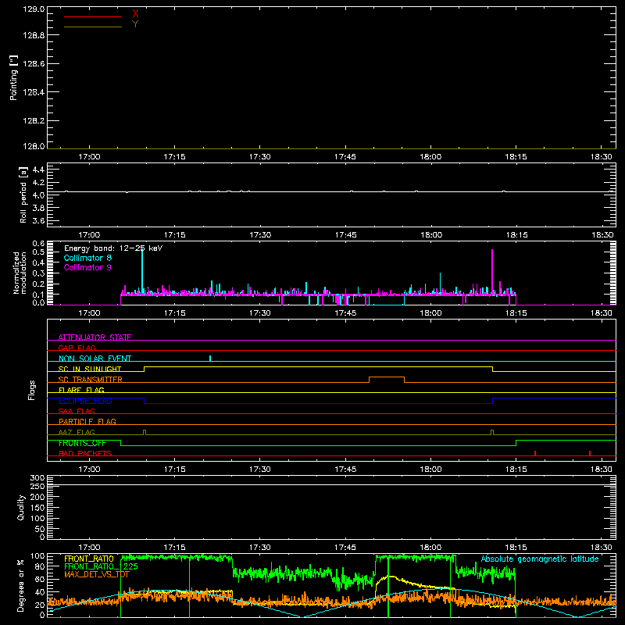625x625 pixels.
Task: Click the 18:30 label under the Pointing panel
Action: click(601, 157)
